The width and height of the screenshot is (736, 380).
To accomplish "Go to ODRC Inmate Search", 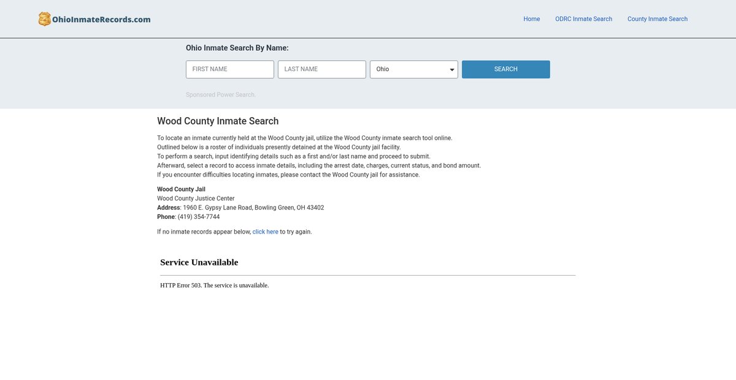I will (584, 19).
